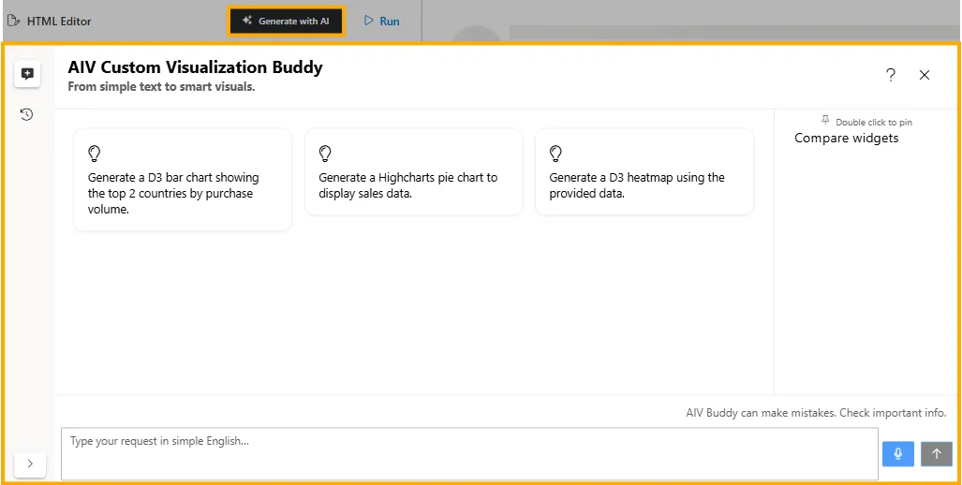This screenshot has width=962, height=485.
Task: Click the lightbulb on the D3 heatmap card
Action: pyautogui.click(x=555, y=153)
